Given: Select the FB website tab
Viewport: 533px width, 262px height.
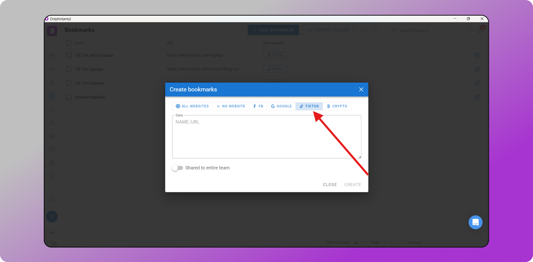Looking at the screenshot, I should (258, 106).
